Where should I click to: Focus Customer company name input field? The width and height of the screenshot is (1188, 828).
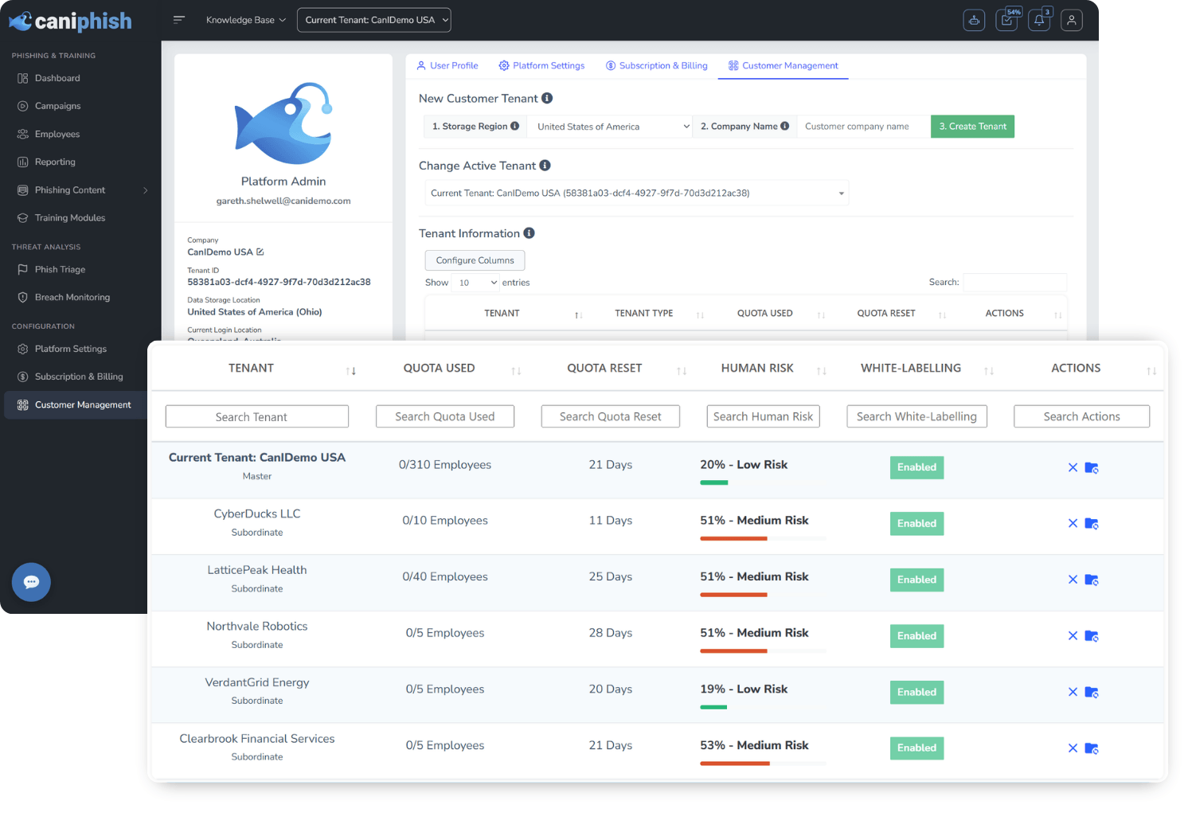coord(863,127)
